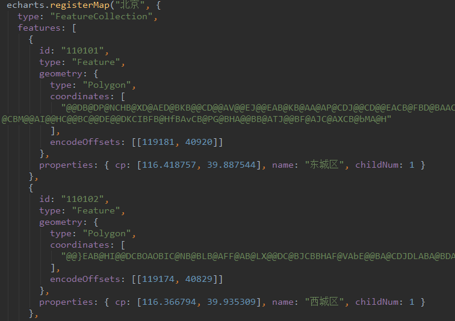Click the second coordinates key
The height and width of the screenshot is (321, 455).
click(80, 245)
